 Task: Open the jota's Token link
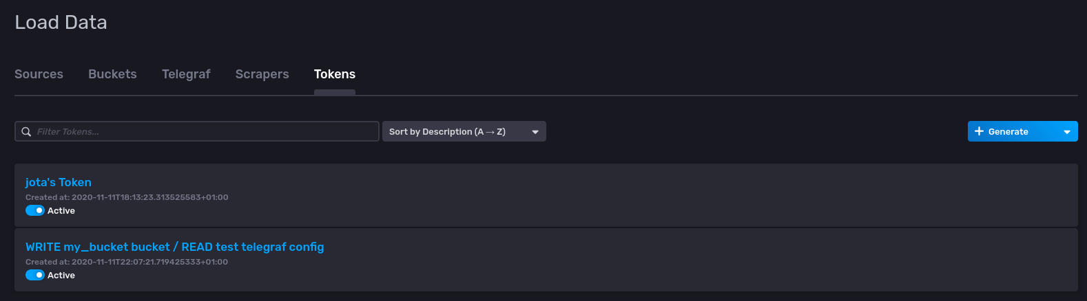[x=59, y=182]
